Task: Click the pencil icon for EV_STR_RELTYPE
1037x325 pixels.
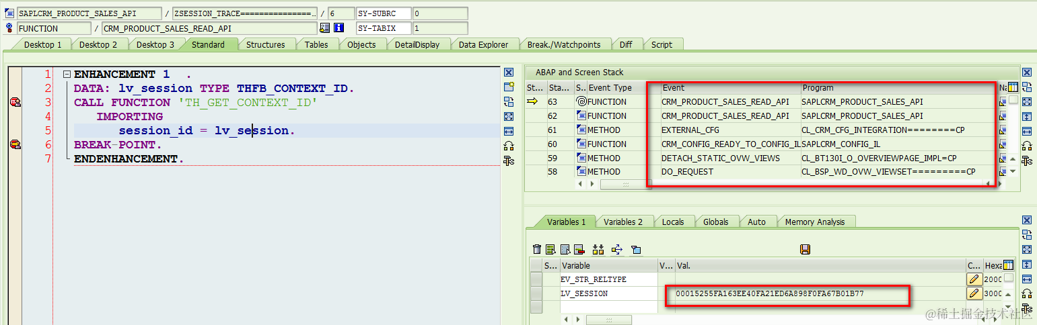Action: click(x=974, y=279)
